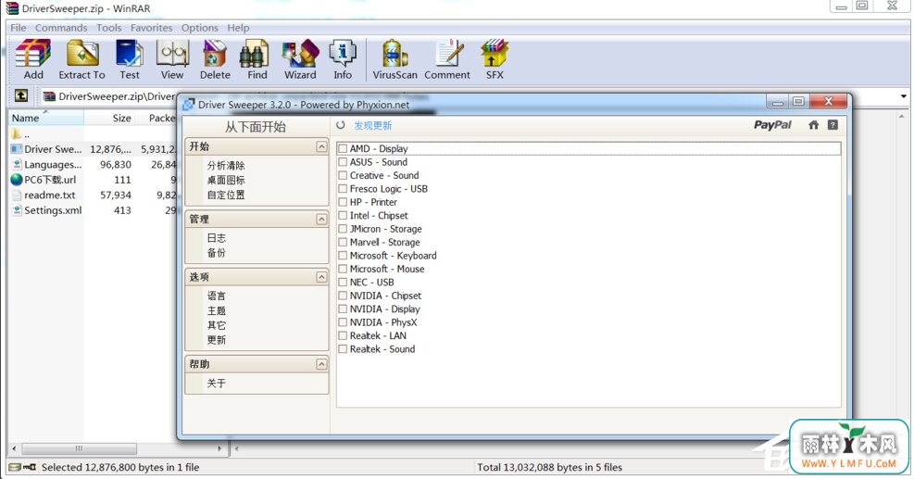Click the parent folder '..' icon
The height and width of the screenshot is (479, 914).
(x=17, y=134)
